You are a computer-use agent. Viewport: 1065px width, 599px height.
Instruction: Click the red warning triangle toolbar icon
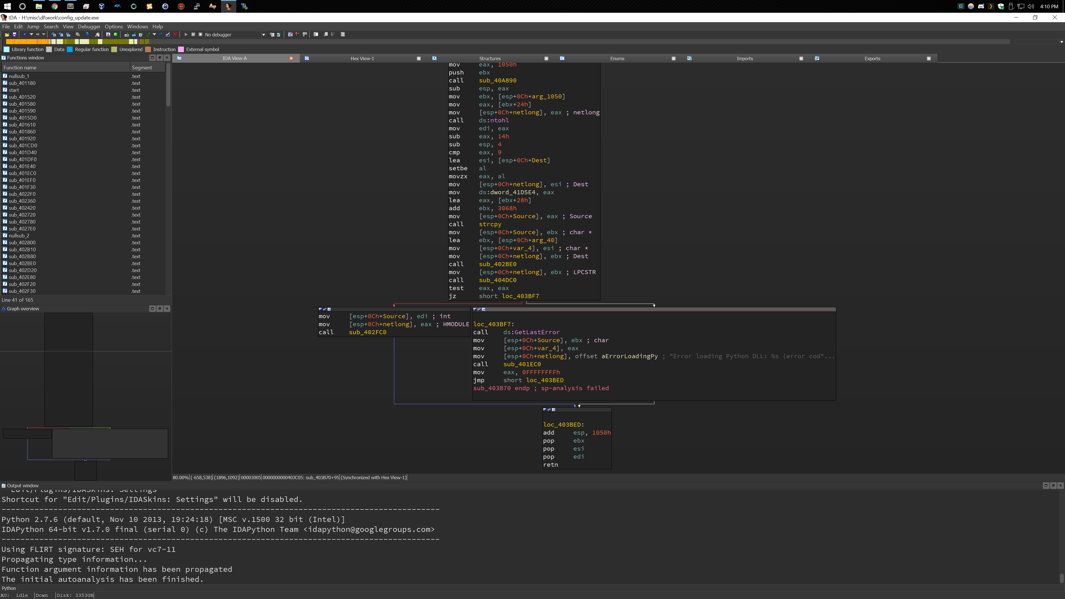(x=108, y=34)
